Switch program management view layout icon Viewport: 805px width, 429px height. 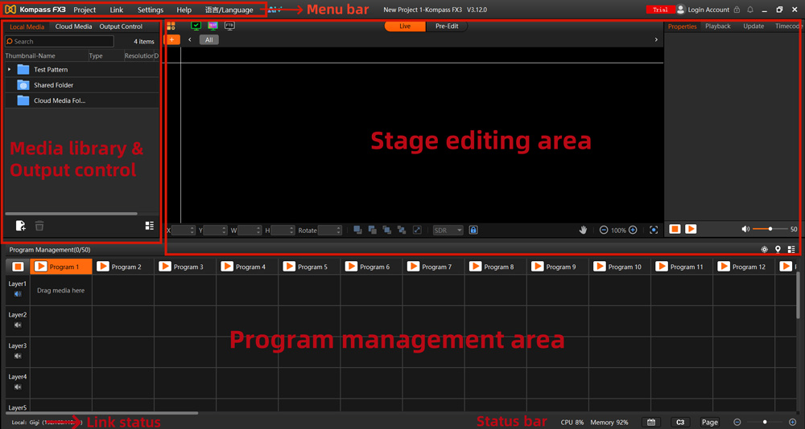791,250
